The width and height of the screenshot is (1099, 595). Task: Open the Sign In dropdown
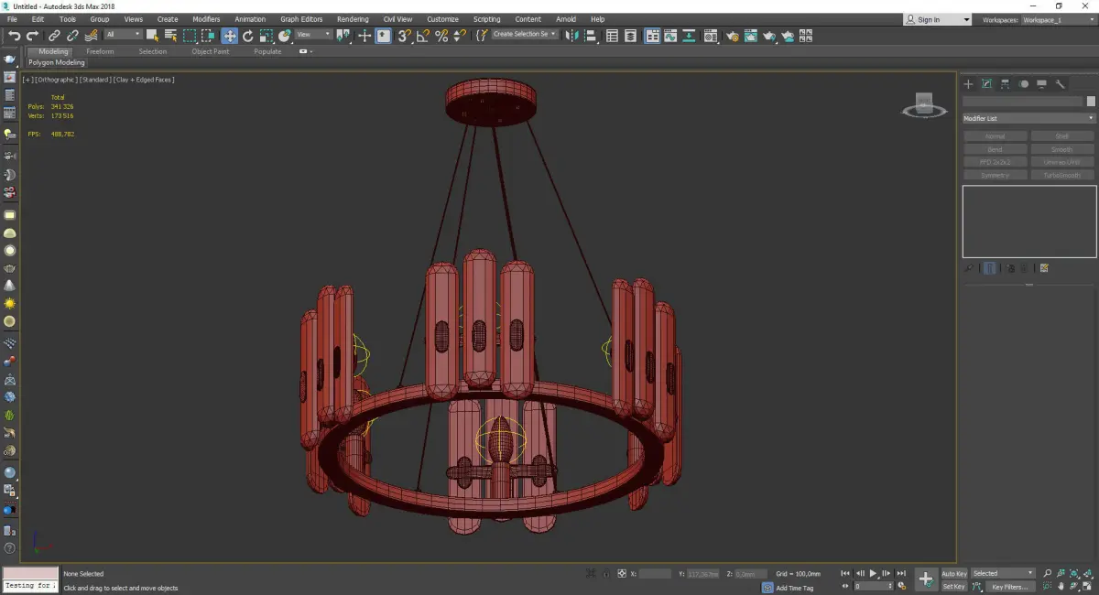pyautogui.click(x=937, y=19)
